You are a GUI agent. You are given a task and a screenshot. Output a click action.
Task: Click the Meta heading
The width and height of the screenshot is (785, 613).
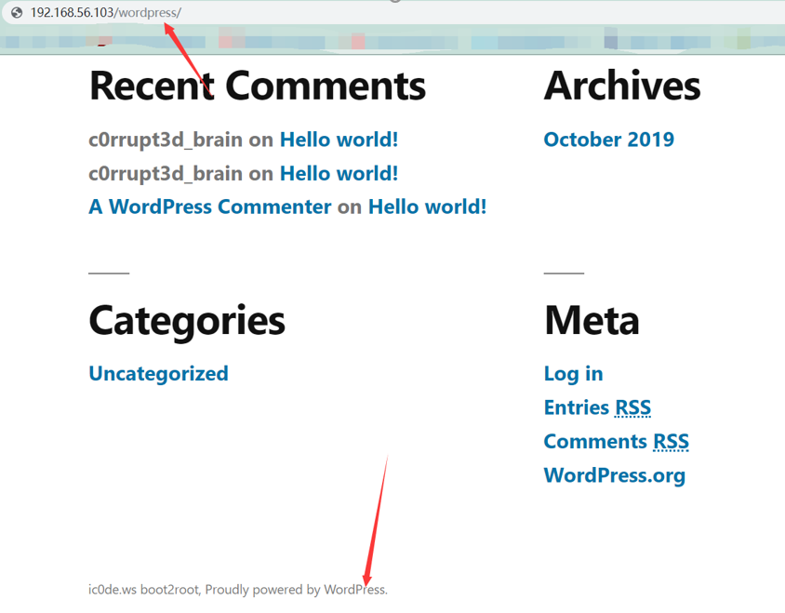tap(592, 321)
